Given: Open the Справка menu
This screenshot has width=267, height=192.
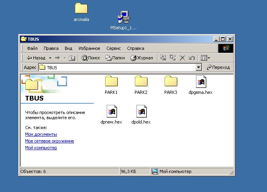Looking at the screenshot, I should [136, 48].
